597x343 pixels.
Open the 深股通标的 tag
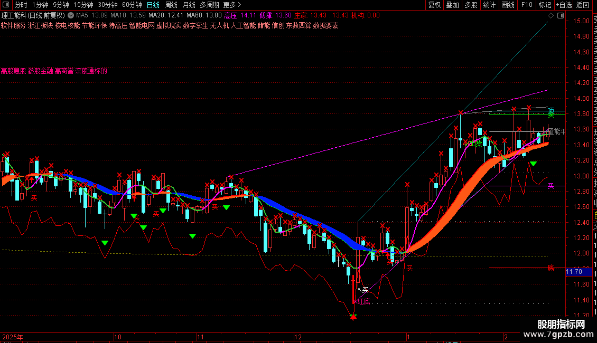point(91,71)
